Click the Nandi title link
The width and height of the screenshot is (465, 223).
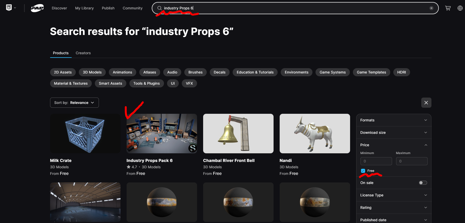286,160
